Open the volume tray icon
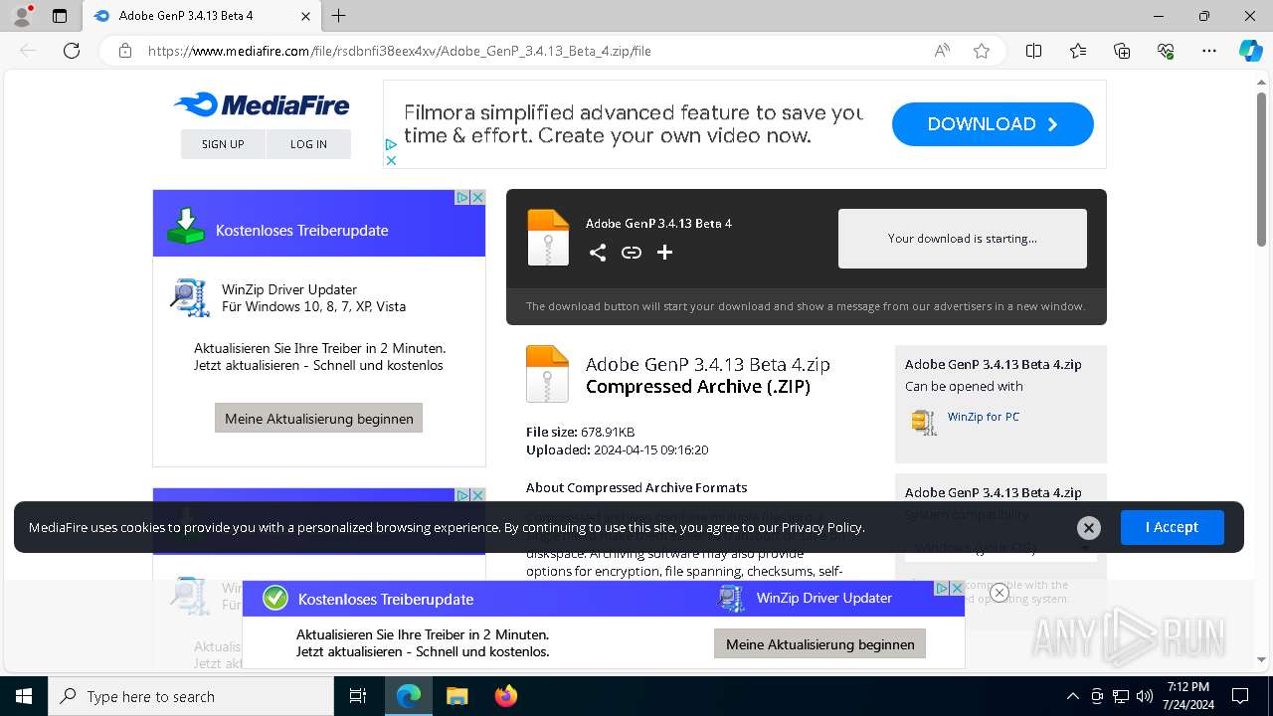Image resolution: width=1273 pixels, height=716 pixels. pyautogui.click(x=1145, y=696)
